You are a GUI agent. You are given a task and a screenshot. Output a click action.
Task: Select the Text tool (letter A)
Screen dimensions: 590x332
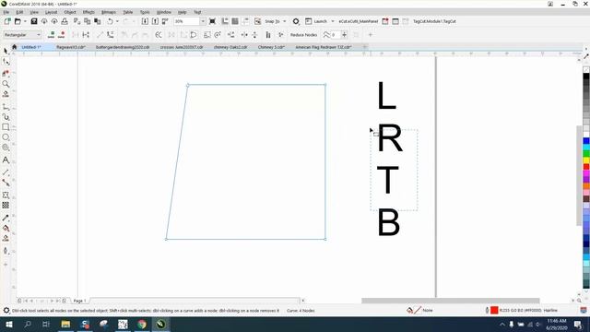(x=6, y=160)
